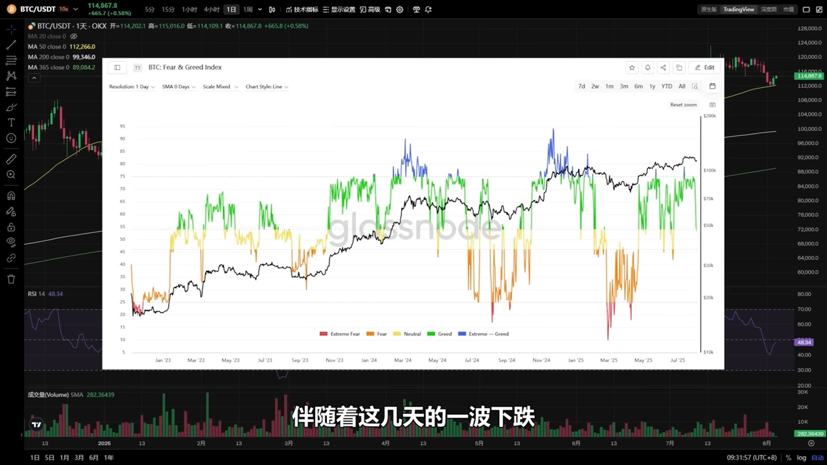Open 显示设置 display settings

click(x=339, y=9)
